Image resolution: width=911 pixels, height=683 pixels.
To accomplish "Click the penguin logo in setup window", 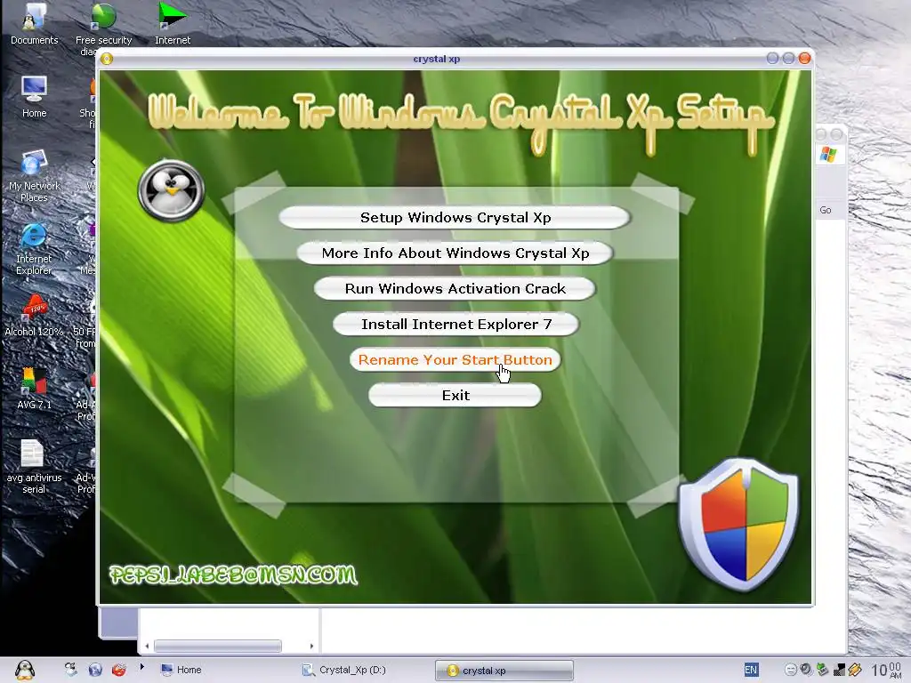I will click(x=171, y=190).
